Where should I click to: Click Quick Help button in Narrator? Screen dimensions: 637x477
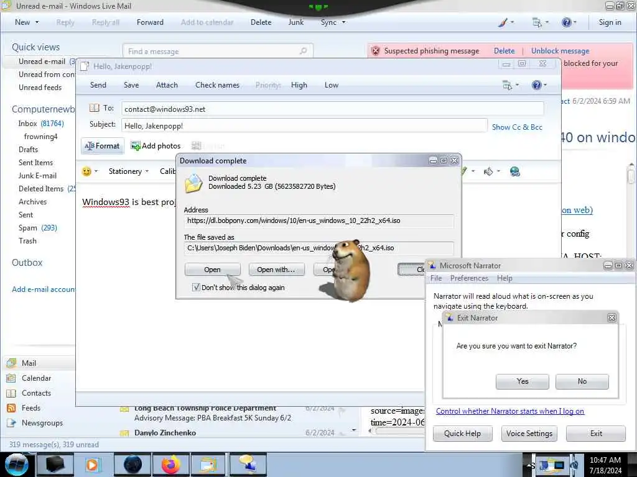[x=463, y=434]
